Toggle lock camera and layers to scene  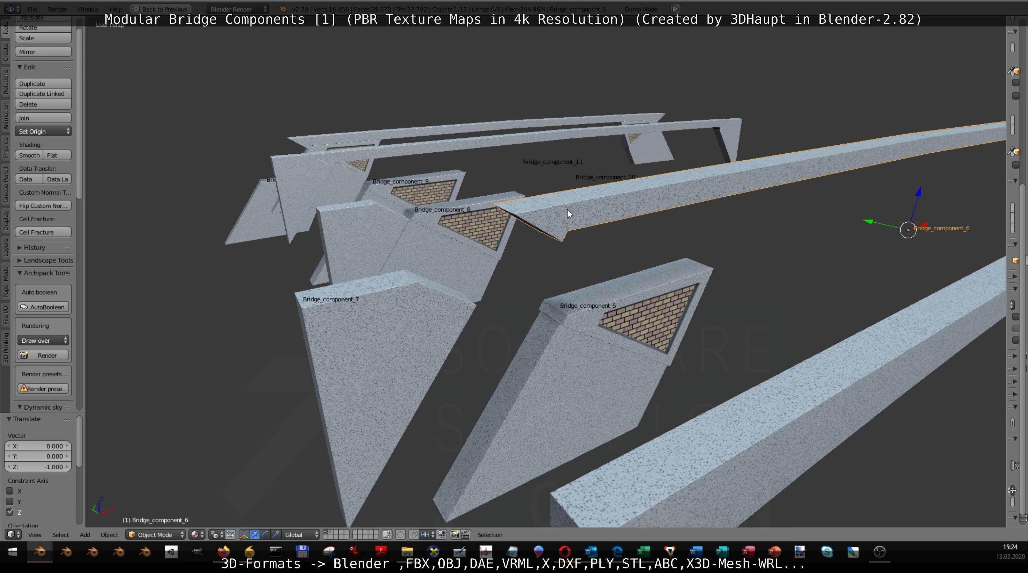[387, 535]
